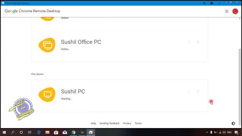Open Task View in the taskbar
Image resolution: width=242 pixels, height=136 pixels.
click(30, 132)
